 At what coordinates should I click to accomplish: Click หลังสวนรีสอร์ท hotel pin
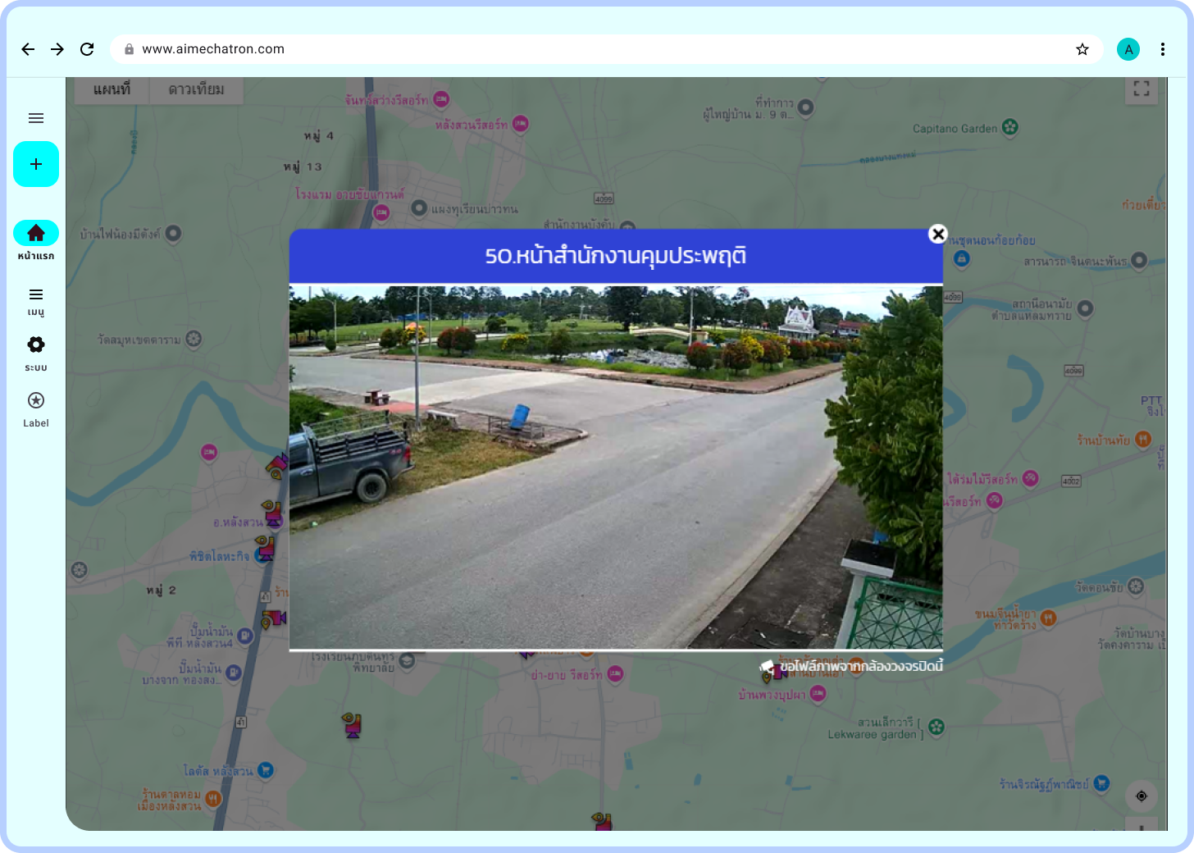[x=521, y=124]
